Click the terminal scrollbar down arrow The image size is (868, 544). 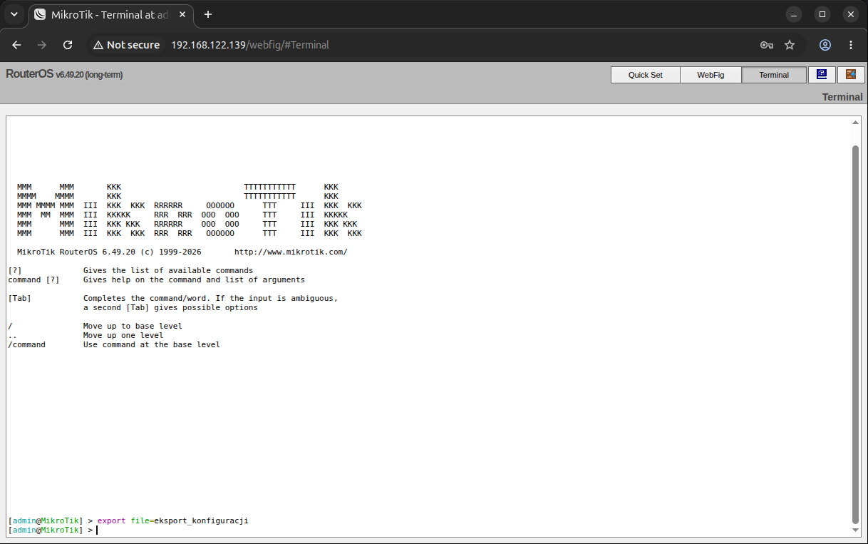pos(856,530)
